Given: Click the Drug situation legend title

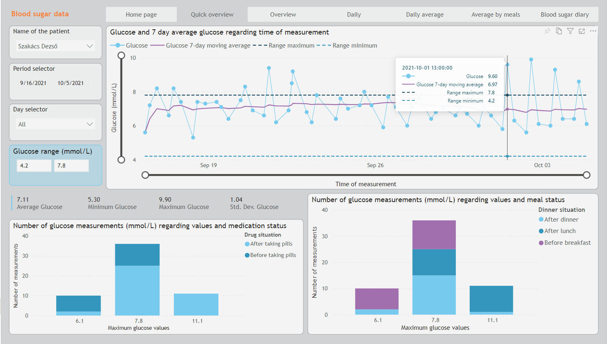Looking at the screenshot, I should [x=263, y=235].
